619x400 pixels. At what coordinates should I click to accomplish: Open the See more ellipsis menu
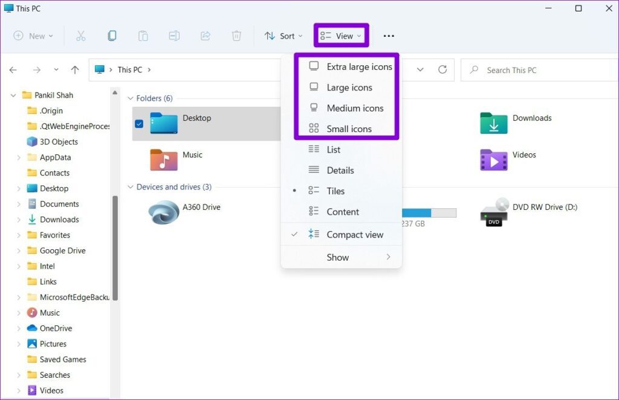coord(389,36)
